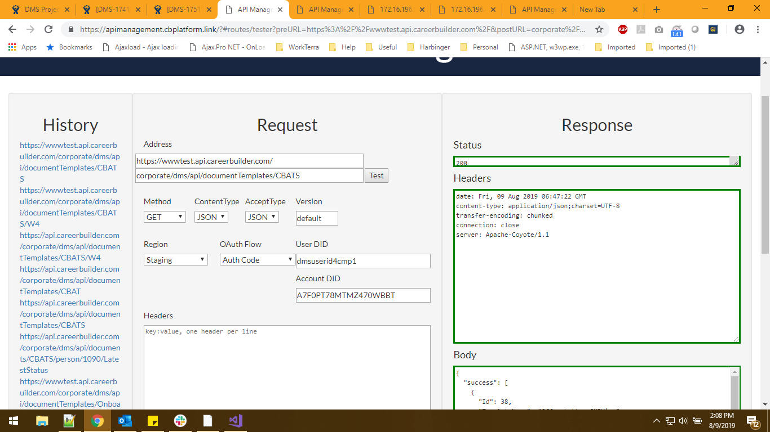Click the User DID input field

[363, 261]
